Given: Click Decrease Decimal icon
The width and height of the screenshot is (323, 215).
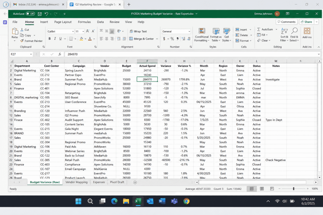Looking at the screenshot, I should tap(189, 39).
